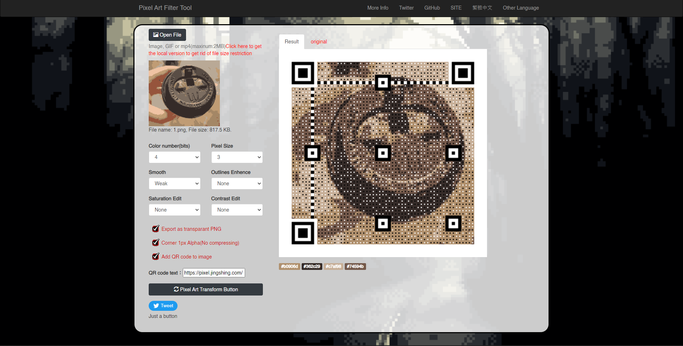Screen dimensions: 683x346
Task: Select color swatch #74594b
Action: 355,266
